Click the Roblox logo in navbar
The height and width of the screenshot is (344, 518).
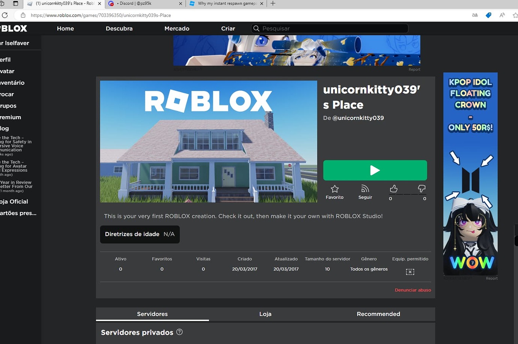[14, 28]
